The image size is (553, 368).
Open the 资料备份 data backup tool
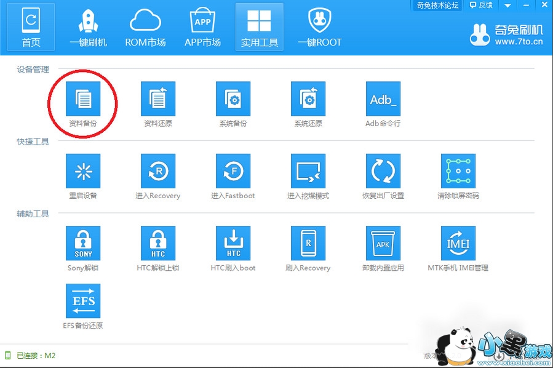coord(83,99)
